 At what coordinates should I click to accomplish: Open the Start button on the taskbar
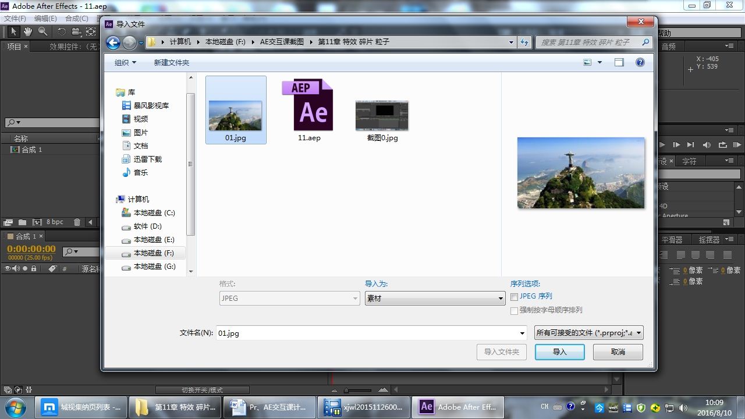pos(16,407)
